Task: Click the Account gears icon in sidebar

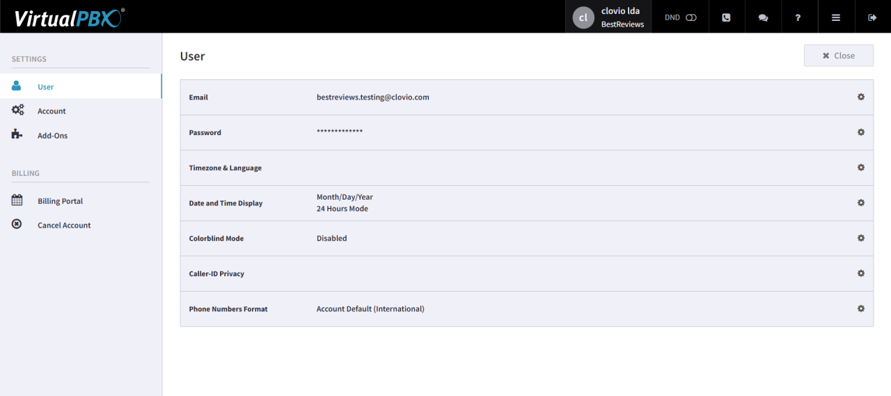Action: click(17, 110)
